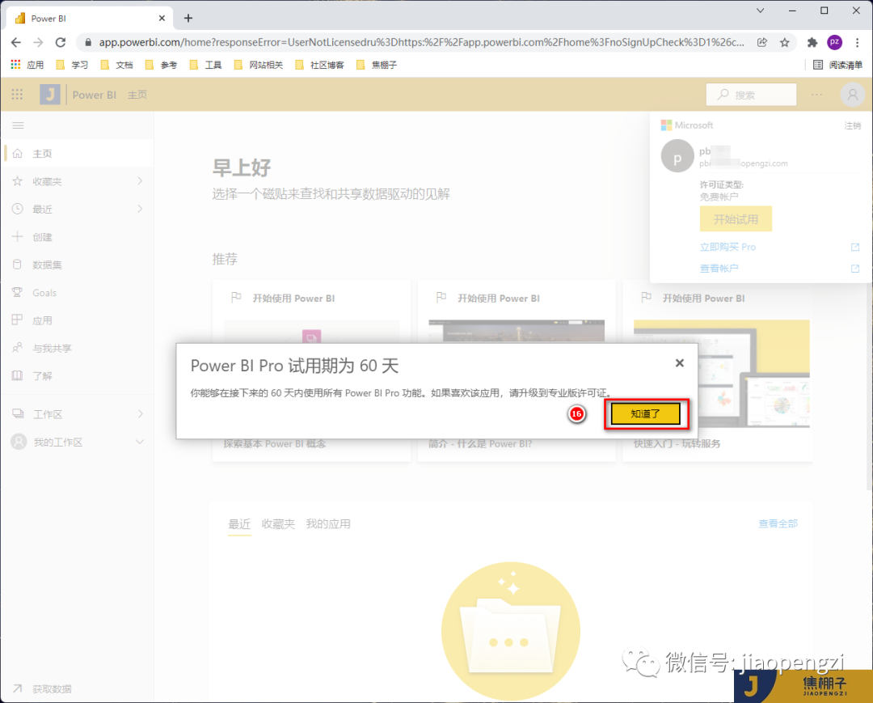This screenshot has width=873, height=703.
Task: Click the 查看全部 link
Action: (x=778, y=523)
